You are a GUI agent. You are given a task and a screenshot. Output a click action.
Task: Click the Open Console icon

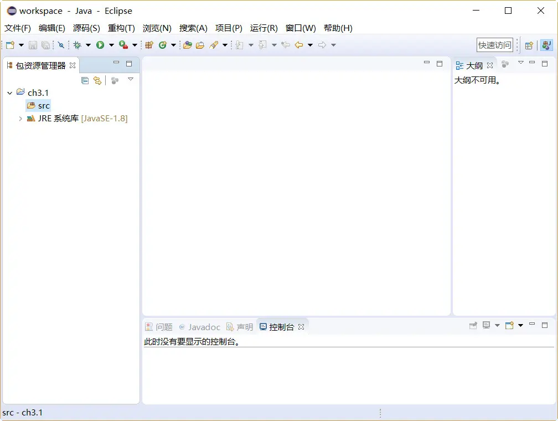(510, 325)
